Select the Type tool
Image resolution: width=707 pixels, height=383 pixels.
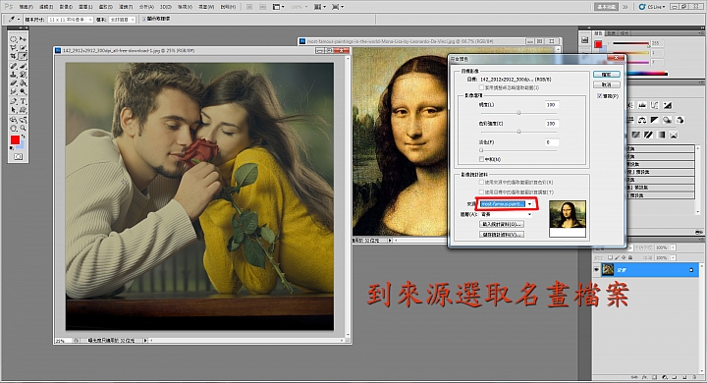[23, 101]
